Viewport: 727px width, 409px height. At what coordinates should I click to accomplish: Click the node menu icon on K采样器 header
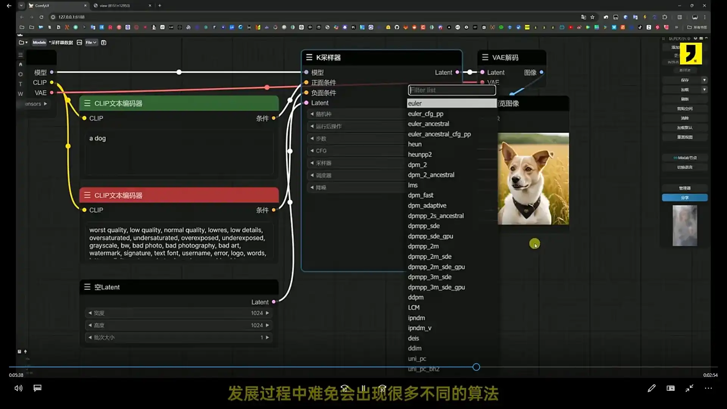click(309, 57)
